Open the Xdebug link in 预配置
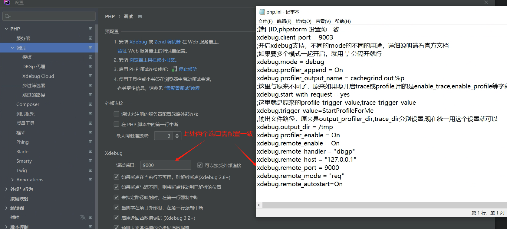Image resolution: width=507 pixels, height=229 pixels. (x=138, y=42)
